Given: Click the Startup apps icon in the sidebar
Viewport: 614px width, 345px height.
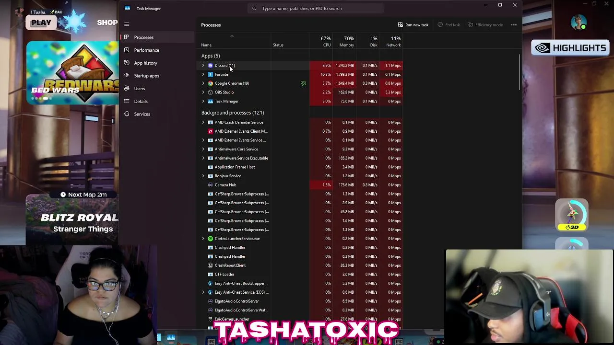Looking at the screenshot, I should point(126,76).
